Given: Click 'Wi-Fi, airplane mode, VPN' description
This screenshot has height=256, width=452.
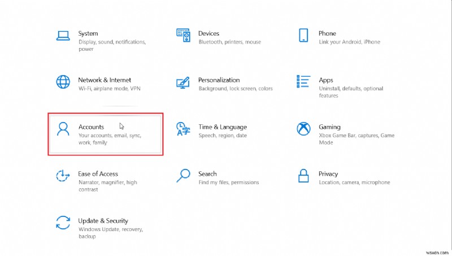Looking at the screenshot, I should coord(109,89).
